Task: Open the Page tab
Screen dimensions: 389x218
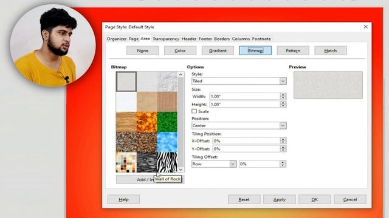Action: coord(134,39)
